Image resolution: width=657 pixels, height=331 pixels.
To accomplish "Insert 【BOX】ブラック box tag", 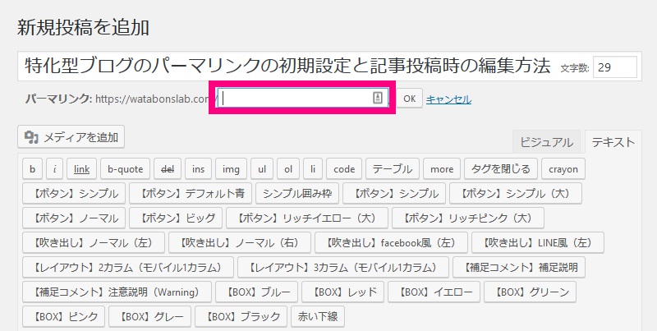I will tap(241, 316).
